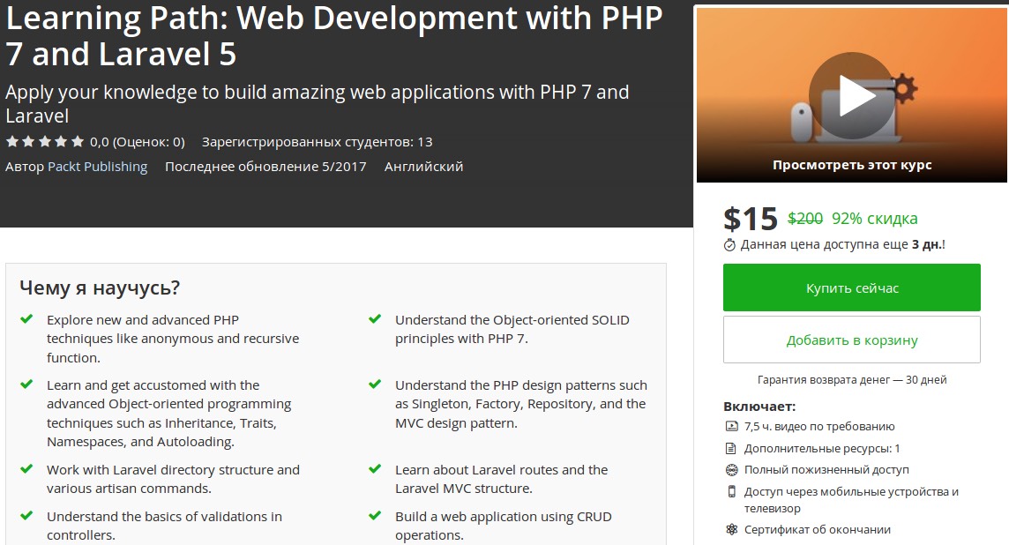Screen dimensions: 1009x545
Task: Click the star rating icons
Action: tap(45, 142)
